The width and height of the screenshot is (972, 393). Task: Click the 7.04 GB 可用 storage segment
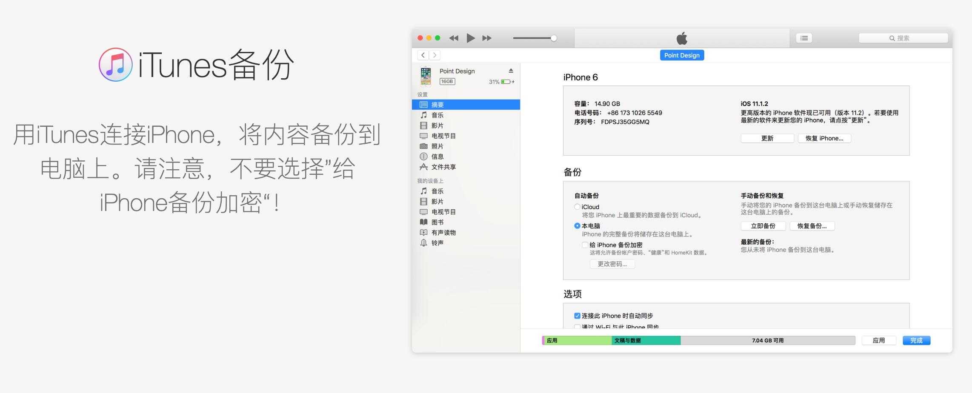click(x=768, y=340)
